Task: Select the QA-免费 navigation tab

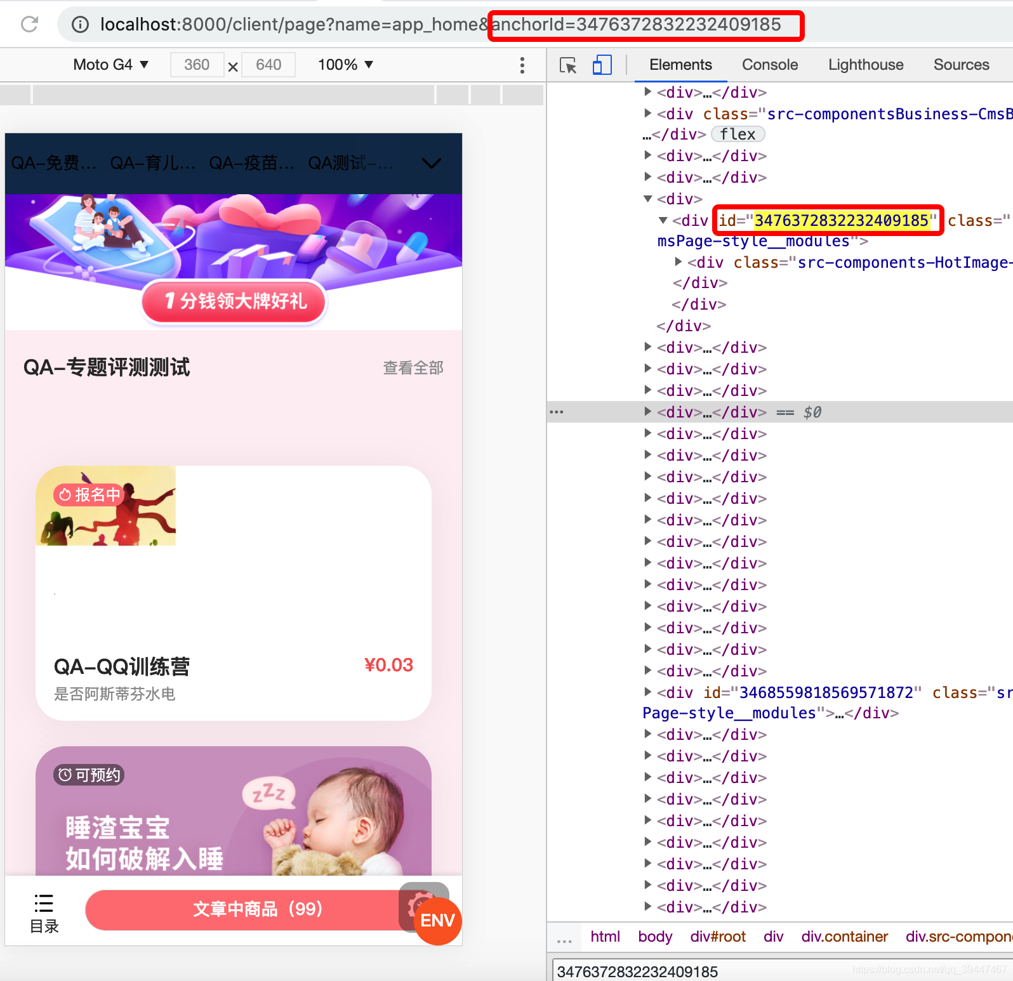Action: pyautogui.click(x=53, y=163)
